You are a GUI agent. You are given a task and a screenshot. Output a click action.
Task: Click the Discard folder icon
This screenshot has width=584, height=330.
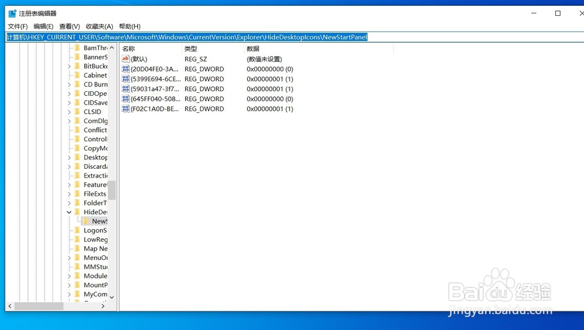[78, 166]
